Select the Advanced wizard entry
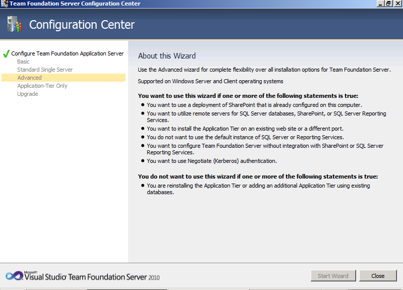This screenshot has height=290, width=403. (64, 78)
